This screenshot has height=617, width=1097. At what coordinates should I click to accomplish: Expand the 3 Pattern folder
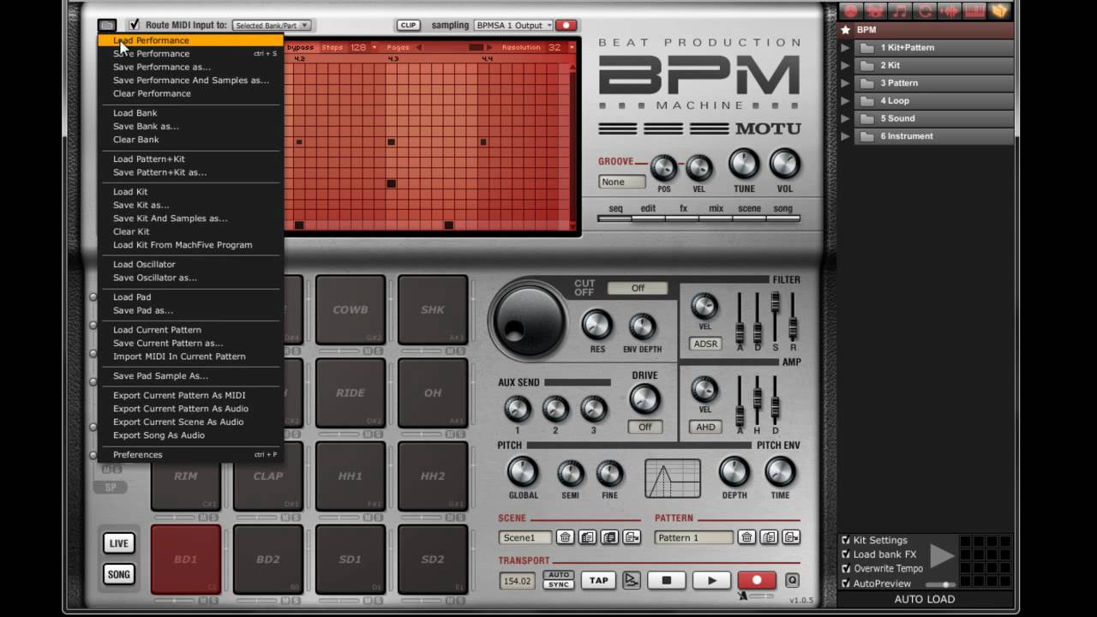click(x=846, y=83)
